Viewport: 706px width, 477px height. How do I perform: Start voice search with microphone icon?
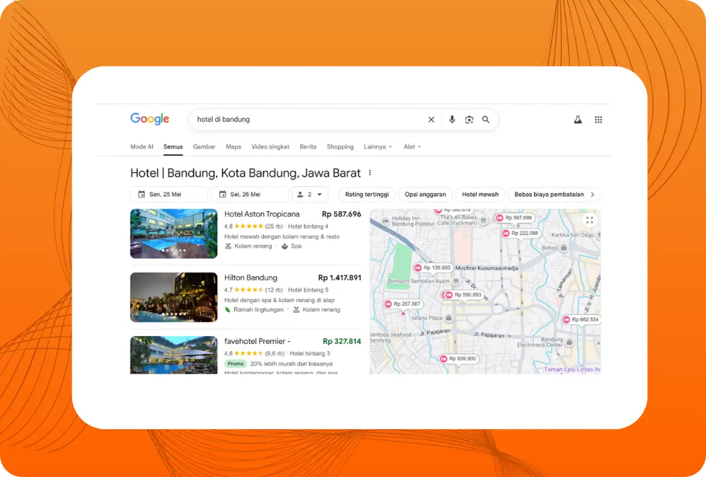(x=452, y=119)
